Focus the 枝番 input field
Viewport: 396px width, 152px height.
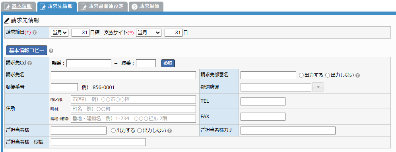click(146, 63)
